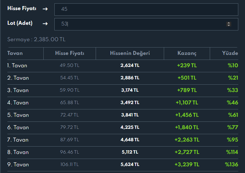Click the Lot (Adet) input field with 53

point(146,24)
